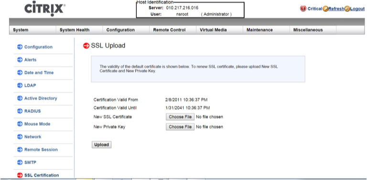
Task: Click the Logout icon in header
Action: coord(347,9)
